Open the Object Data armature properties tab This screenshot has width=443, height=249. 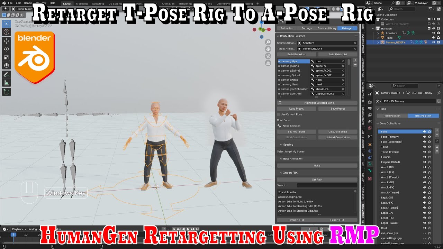point(370,164)
